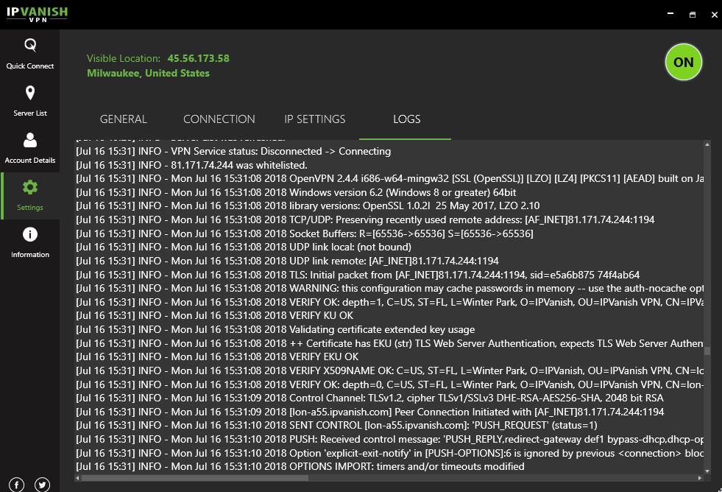The height and width of the screenshot is (492, 722).
Task: Select the 'Preserving recently used remote address' line
Action: click(x=365, y=219)
